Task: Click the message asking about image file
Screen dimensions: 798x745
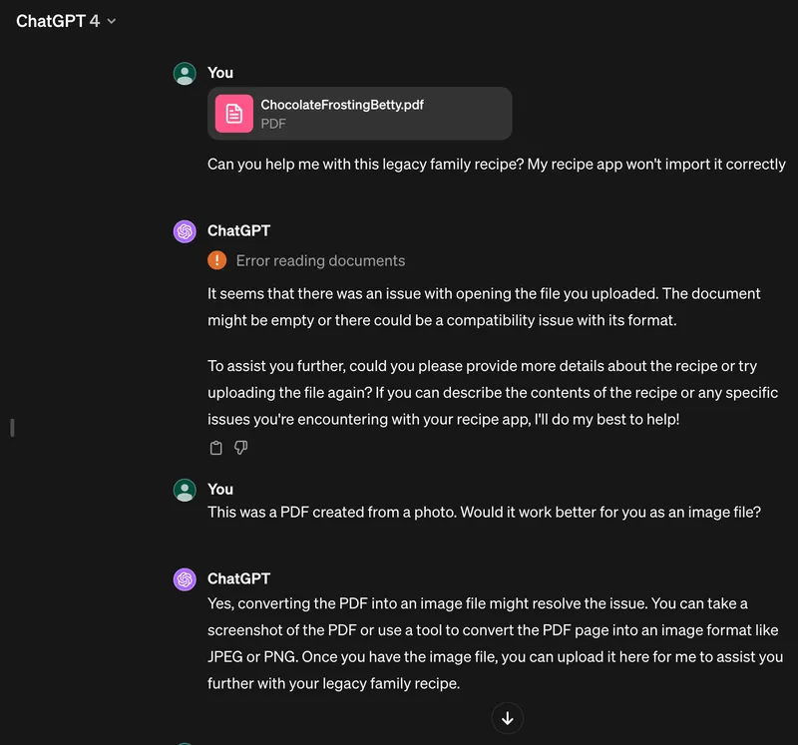Action: pos(484,513)
